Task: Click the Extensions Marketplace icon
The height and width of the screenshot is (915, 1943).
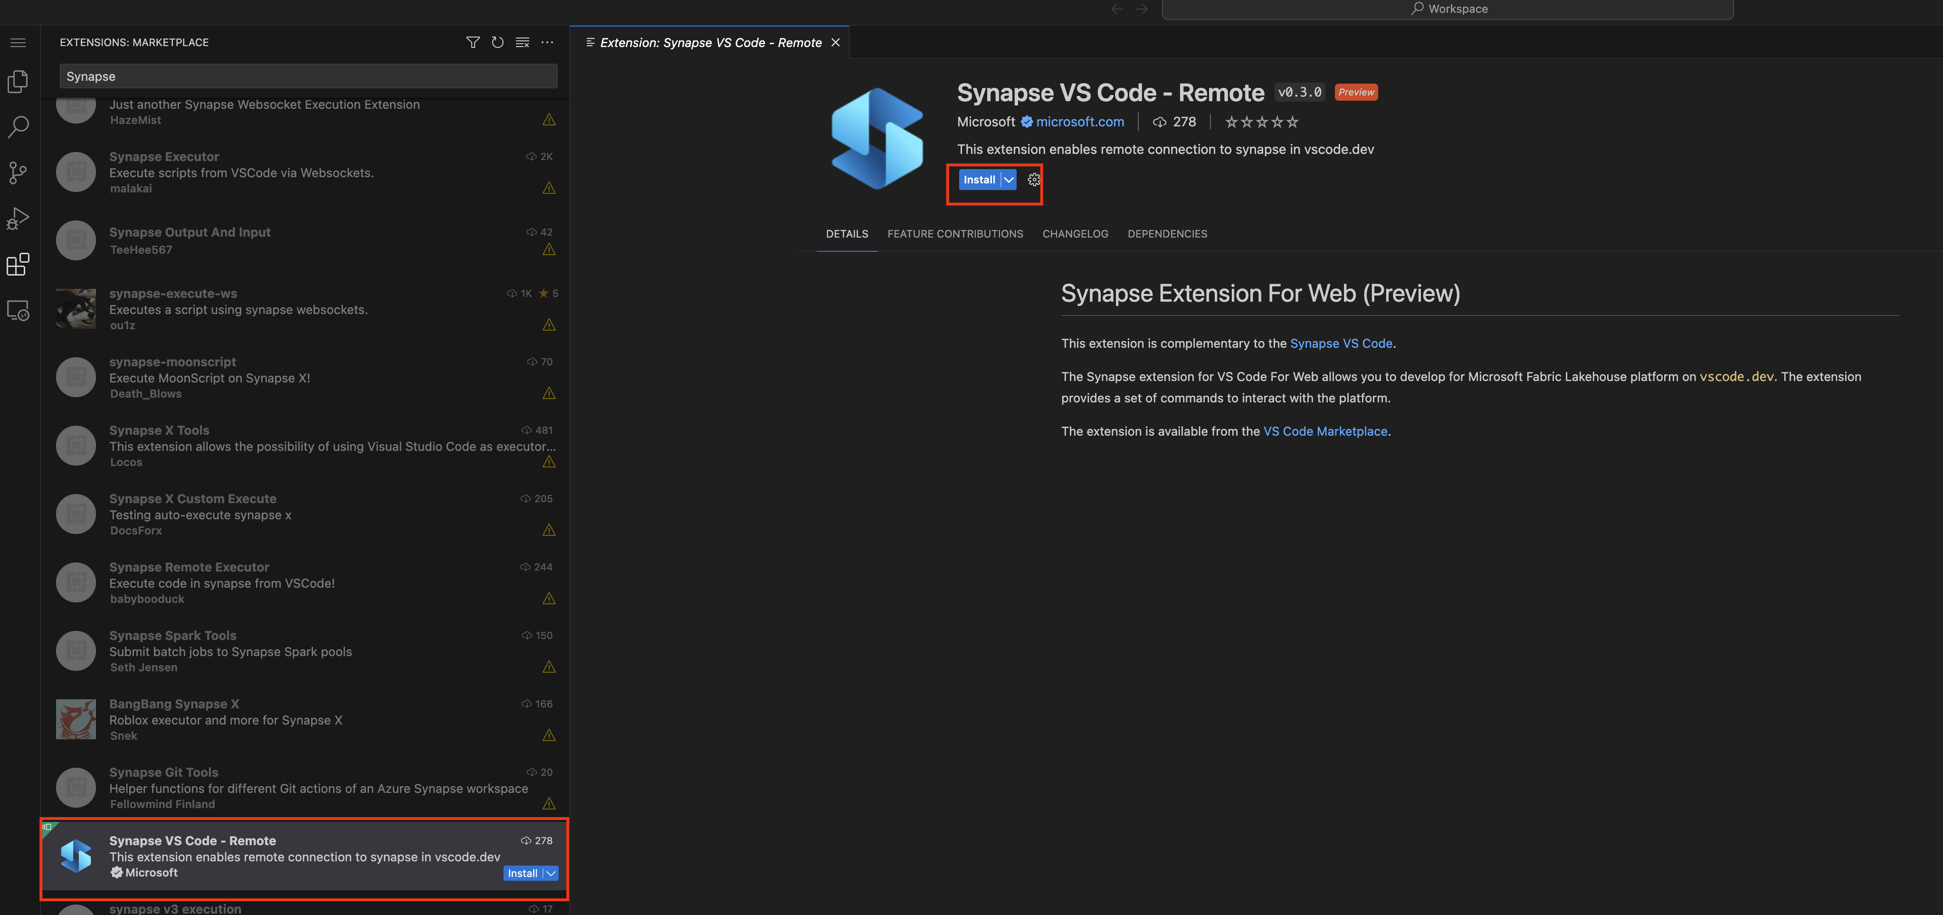Action: [19, 265]
